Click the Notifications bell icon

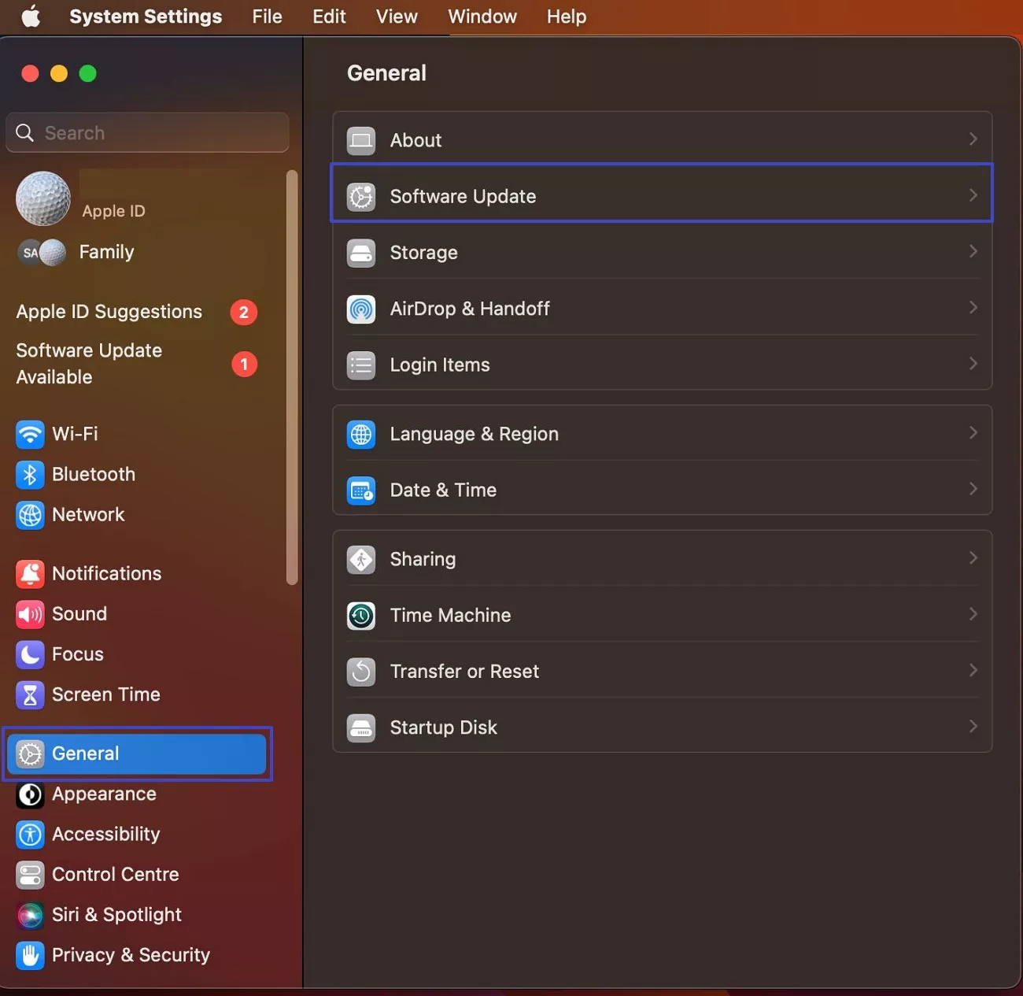[x=30, y=573]
